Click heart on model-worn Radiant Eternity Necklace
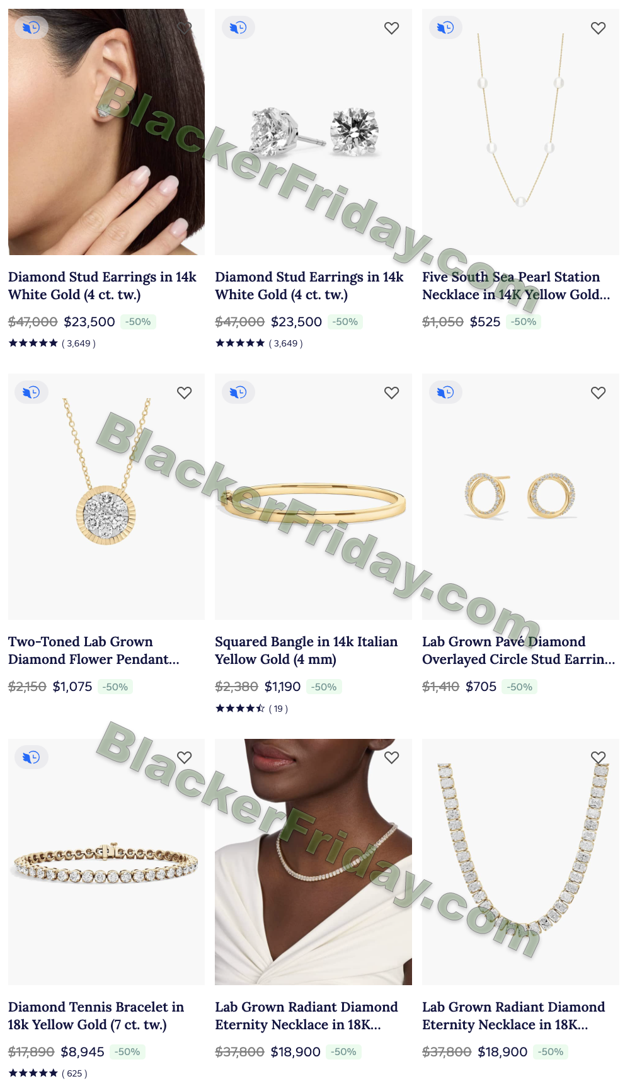Image resolution: width=625 pixels, height=1091 pixels. [391, 757]
